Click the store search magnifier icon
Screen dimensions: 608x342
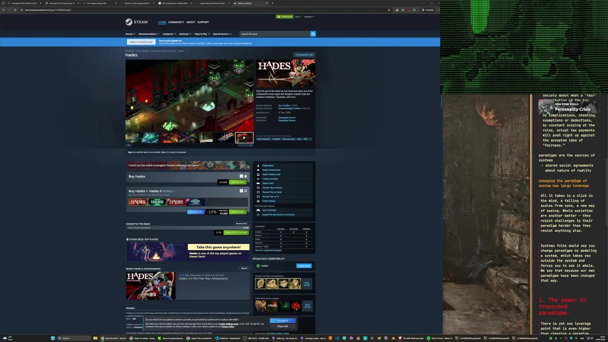[313, 34]
